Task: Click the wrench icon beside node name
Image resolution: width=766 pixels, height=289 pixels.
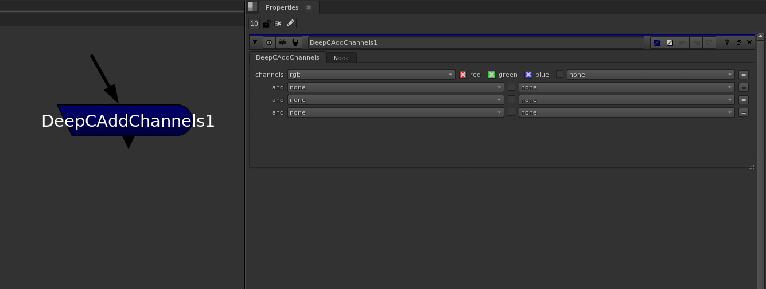Action: (295, 42)
